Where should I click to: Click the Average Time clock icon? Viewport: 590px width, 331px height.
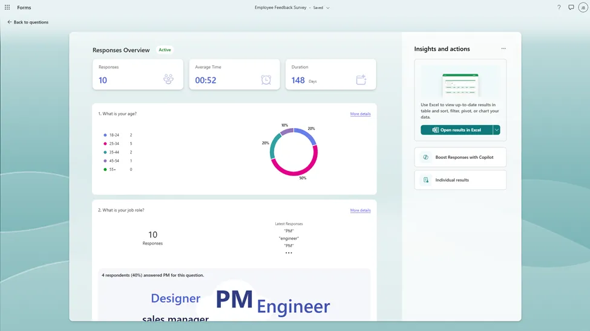pyautogui.click(x=266, y=80)
